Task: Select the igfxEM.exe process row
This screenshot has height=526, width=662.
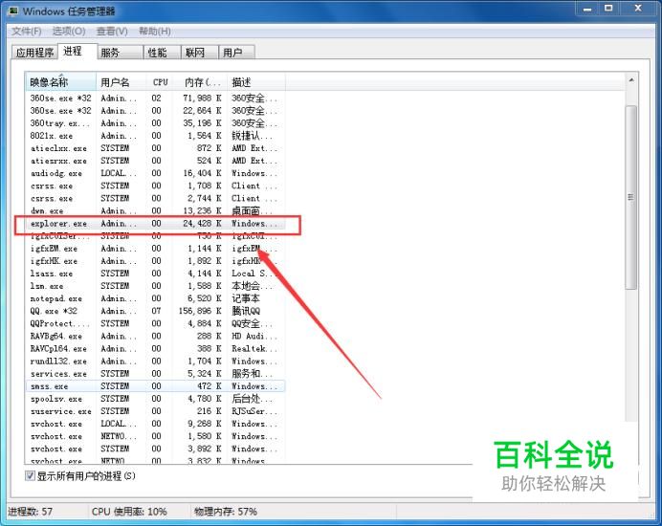Action: [155, 249]
